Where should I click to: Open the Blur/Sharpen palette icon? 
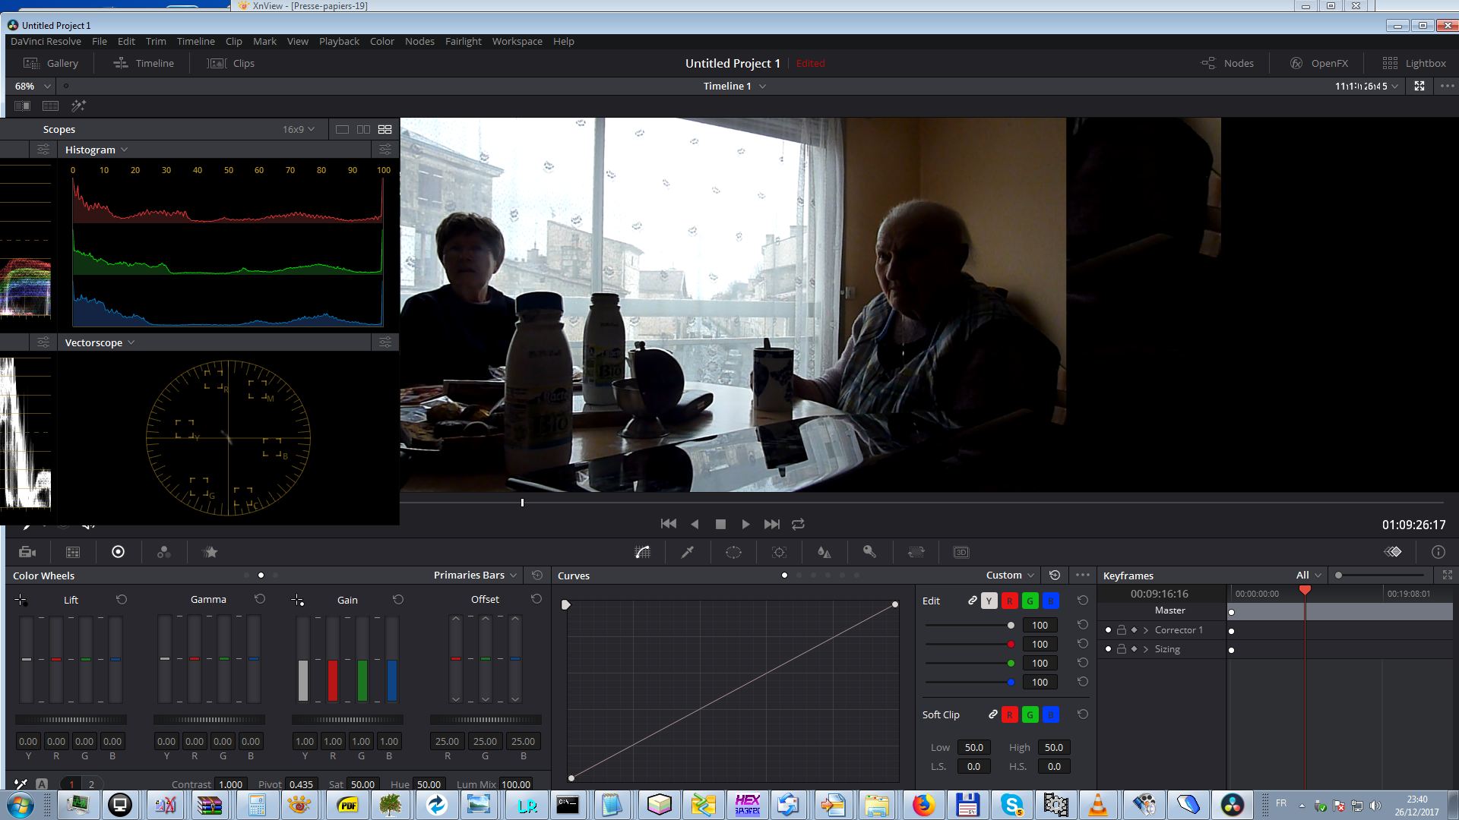tap(824, 552)
